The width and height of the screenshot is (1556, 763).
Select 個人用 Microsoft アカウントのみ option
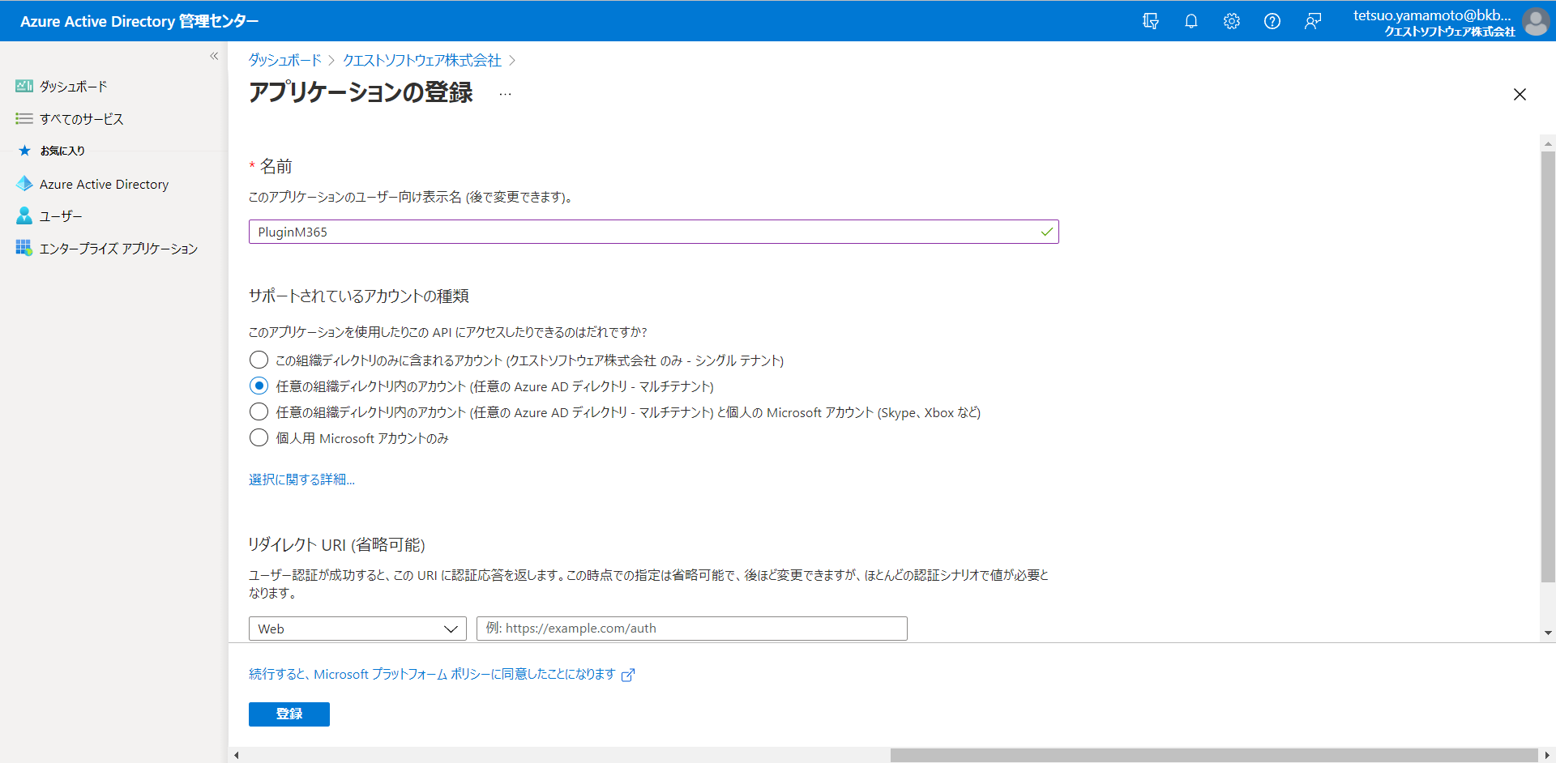tap(259, 437)
